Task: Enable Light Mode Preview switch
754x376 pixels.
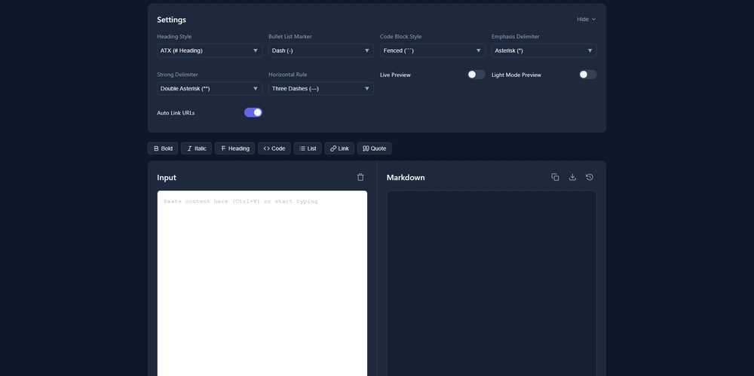Action: [x=587, y=75]
